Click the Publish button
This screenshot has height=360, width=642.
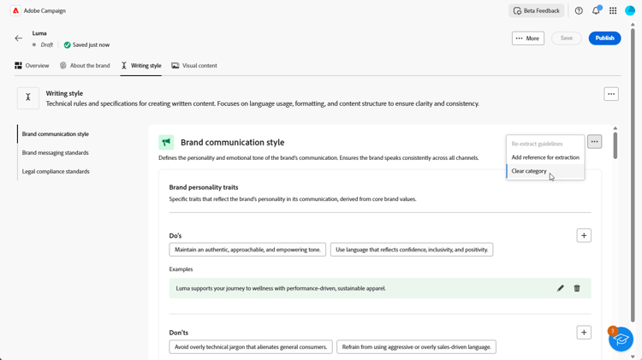[x=604, y=38]
